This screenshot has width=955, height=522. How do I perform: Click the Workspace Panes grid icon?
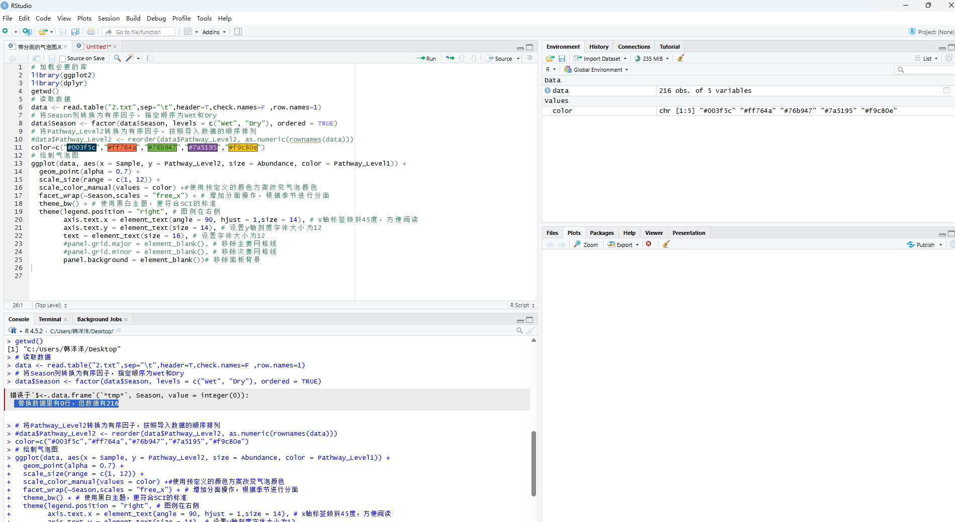[187, 32]
